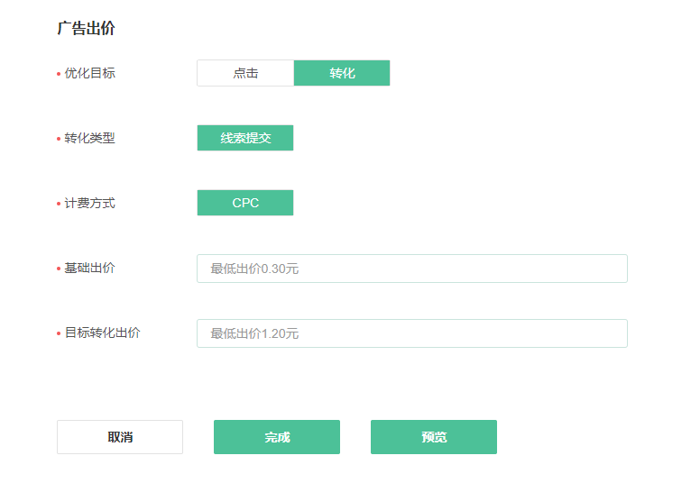Click the red required dot beside 目标转化出价
Viewport: 691px width, 483px height.
click(59, 333)
